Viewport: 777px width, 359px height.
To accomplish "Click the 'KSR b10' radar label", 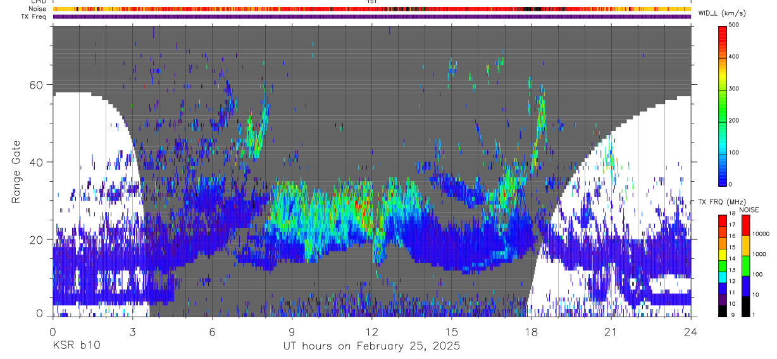I will click(76, 346).
